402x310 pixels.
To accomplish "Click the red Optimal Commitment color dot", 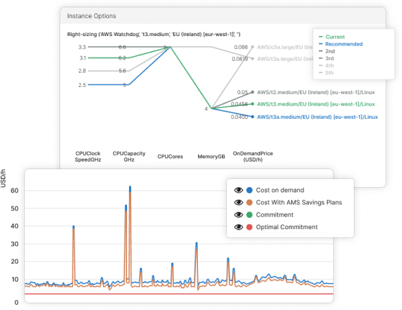I will pyautogui.click(x=249, y=227).
